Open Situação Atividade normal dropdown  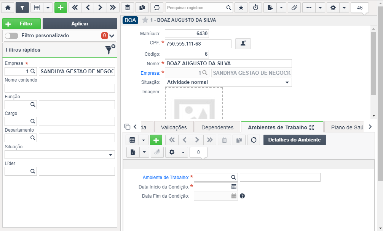228,82
